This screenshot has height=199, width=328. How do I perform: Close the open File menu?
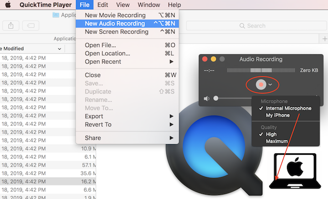tap(85, 5)
